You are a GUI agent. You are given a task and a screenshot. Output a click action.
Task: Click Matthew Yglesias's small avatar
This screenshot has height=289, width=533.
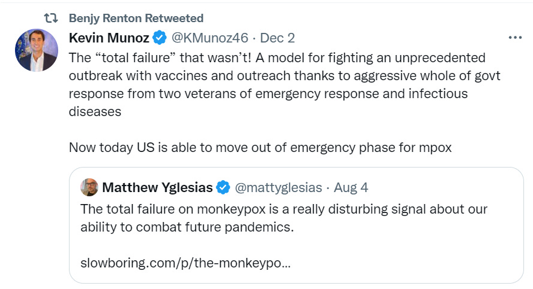pos(89,187)
